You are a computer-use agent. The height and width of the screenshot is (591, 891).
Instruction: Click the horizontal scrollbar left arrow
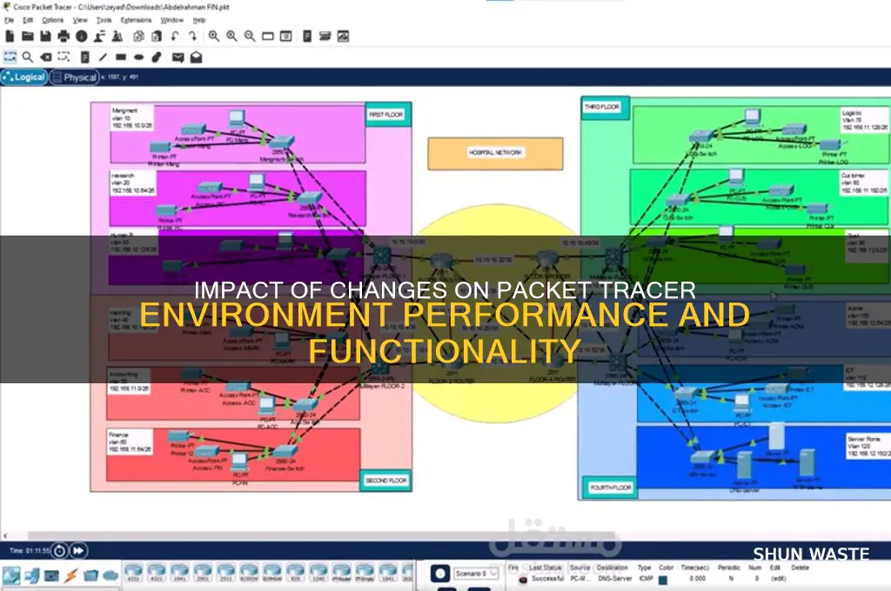pyautogui.click(x=5, y=535)
